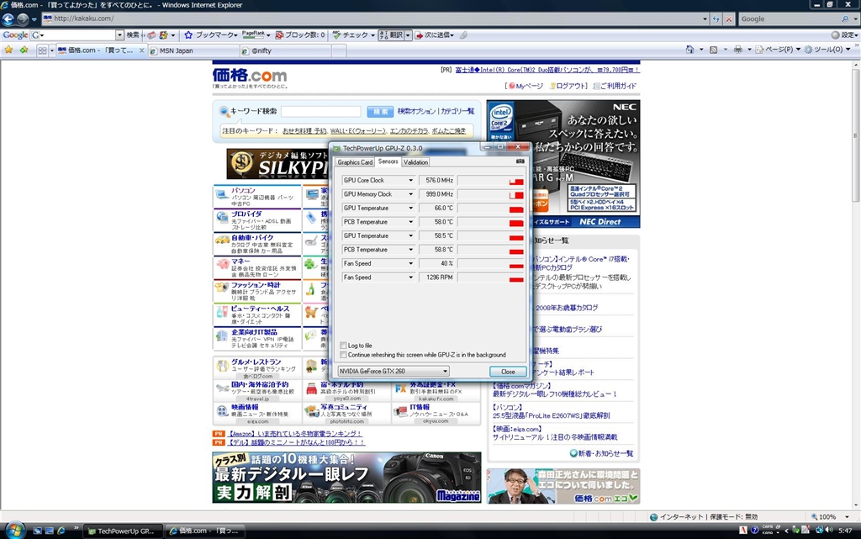Click the 次に送信 send-to button
This screenshot has height=539, width=861.
pos(435,34)
